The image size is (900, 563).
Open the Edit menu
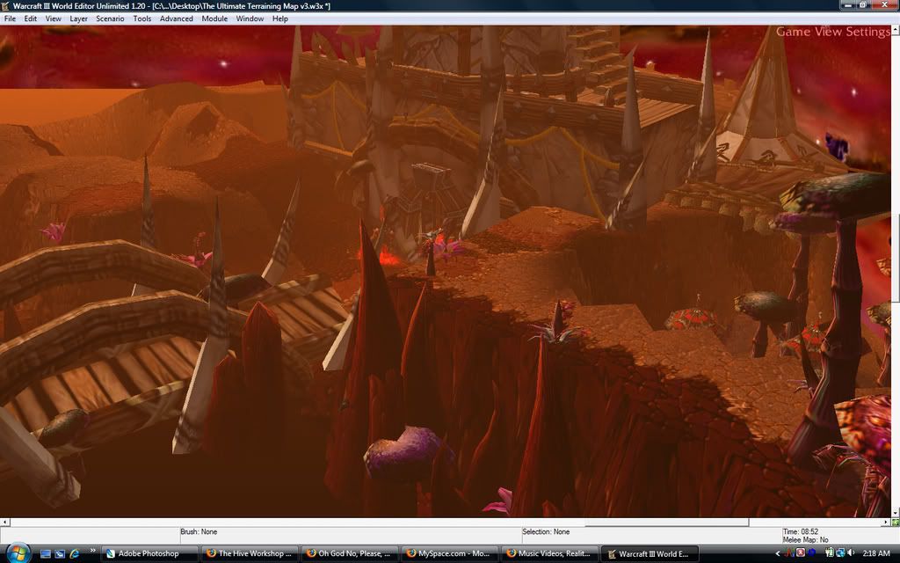(x=31, y=18)
